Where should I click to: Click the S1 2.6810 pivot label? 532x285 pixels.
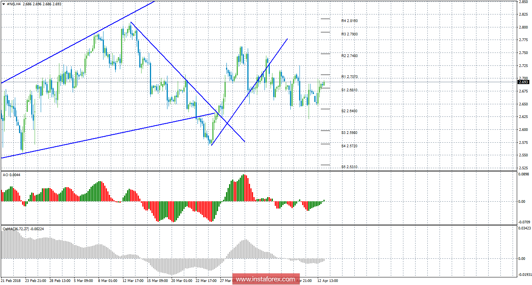349,90
